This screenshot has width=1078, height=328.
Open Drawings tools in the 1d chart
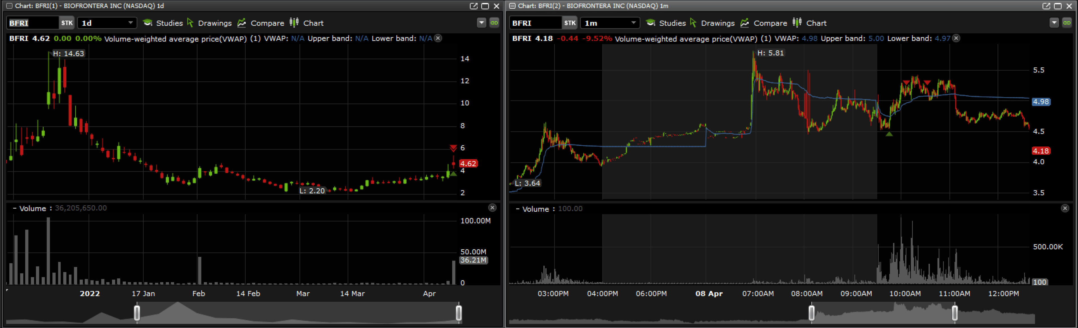pos(209,23)
